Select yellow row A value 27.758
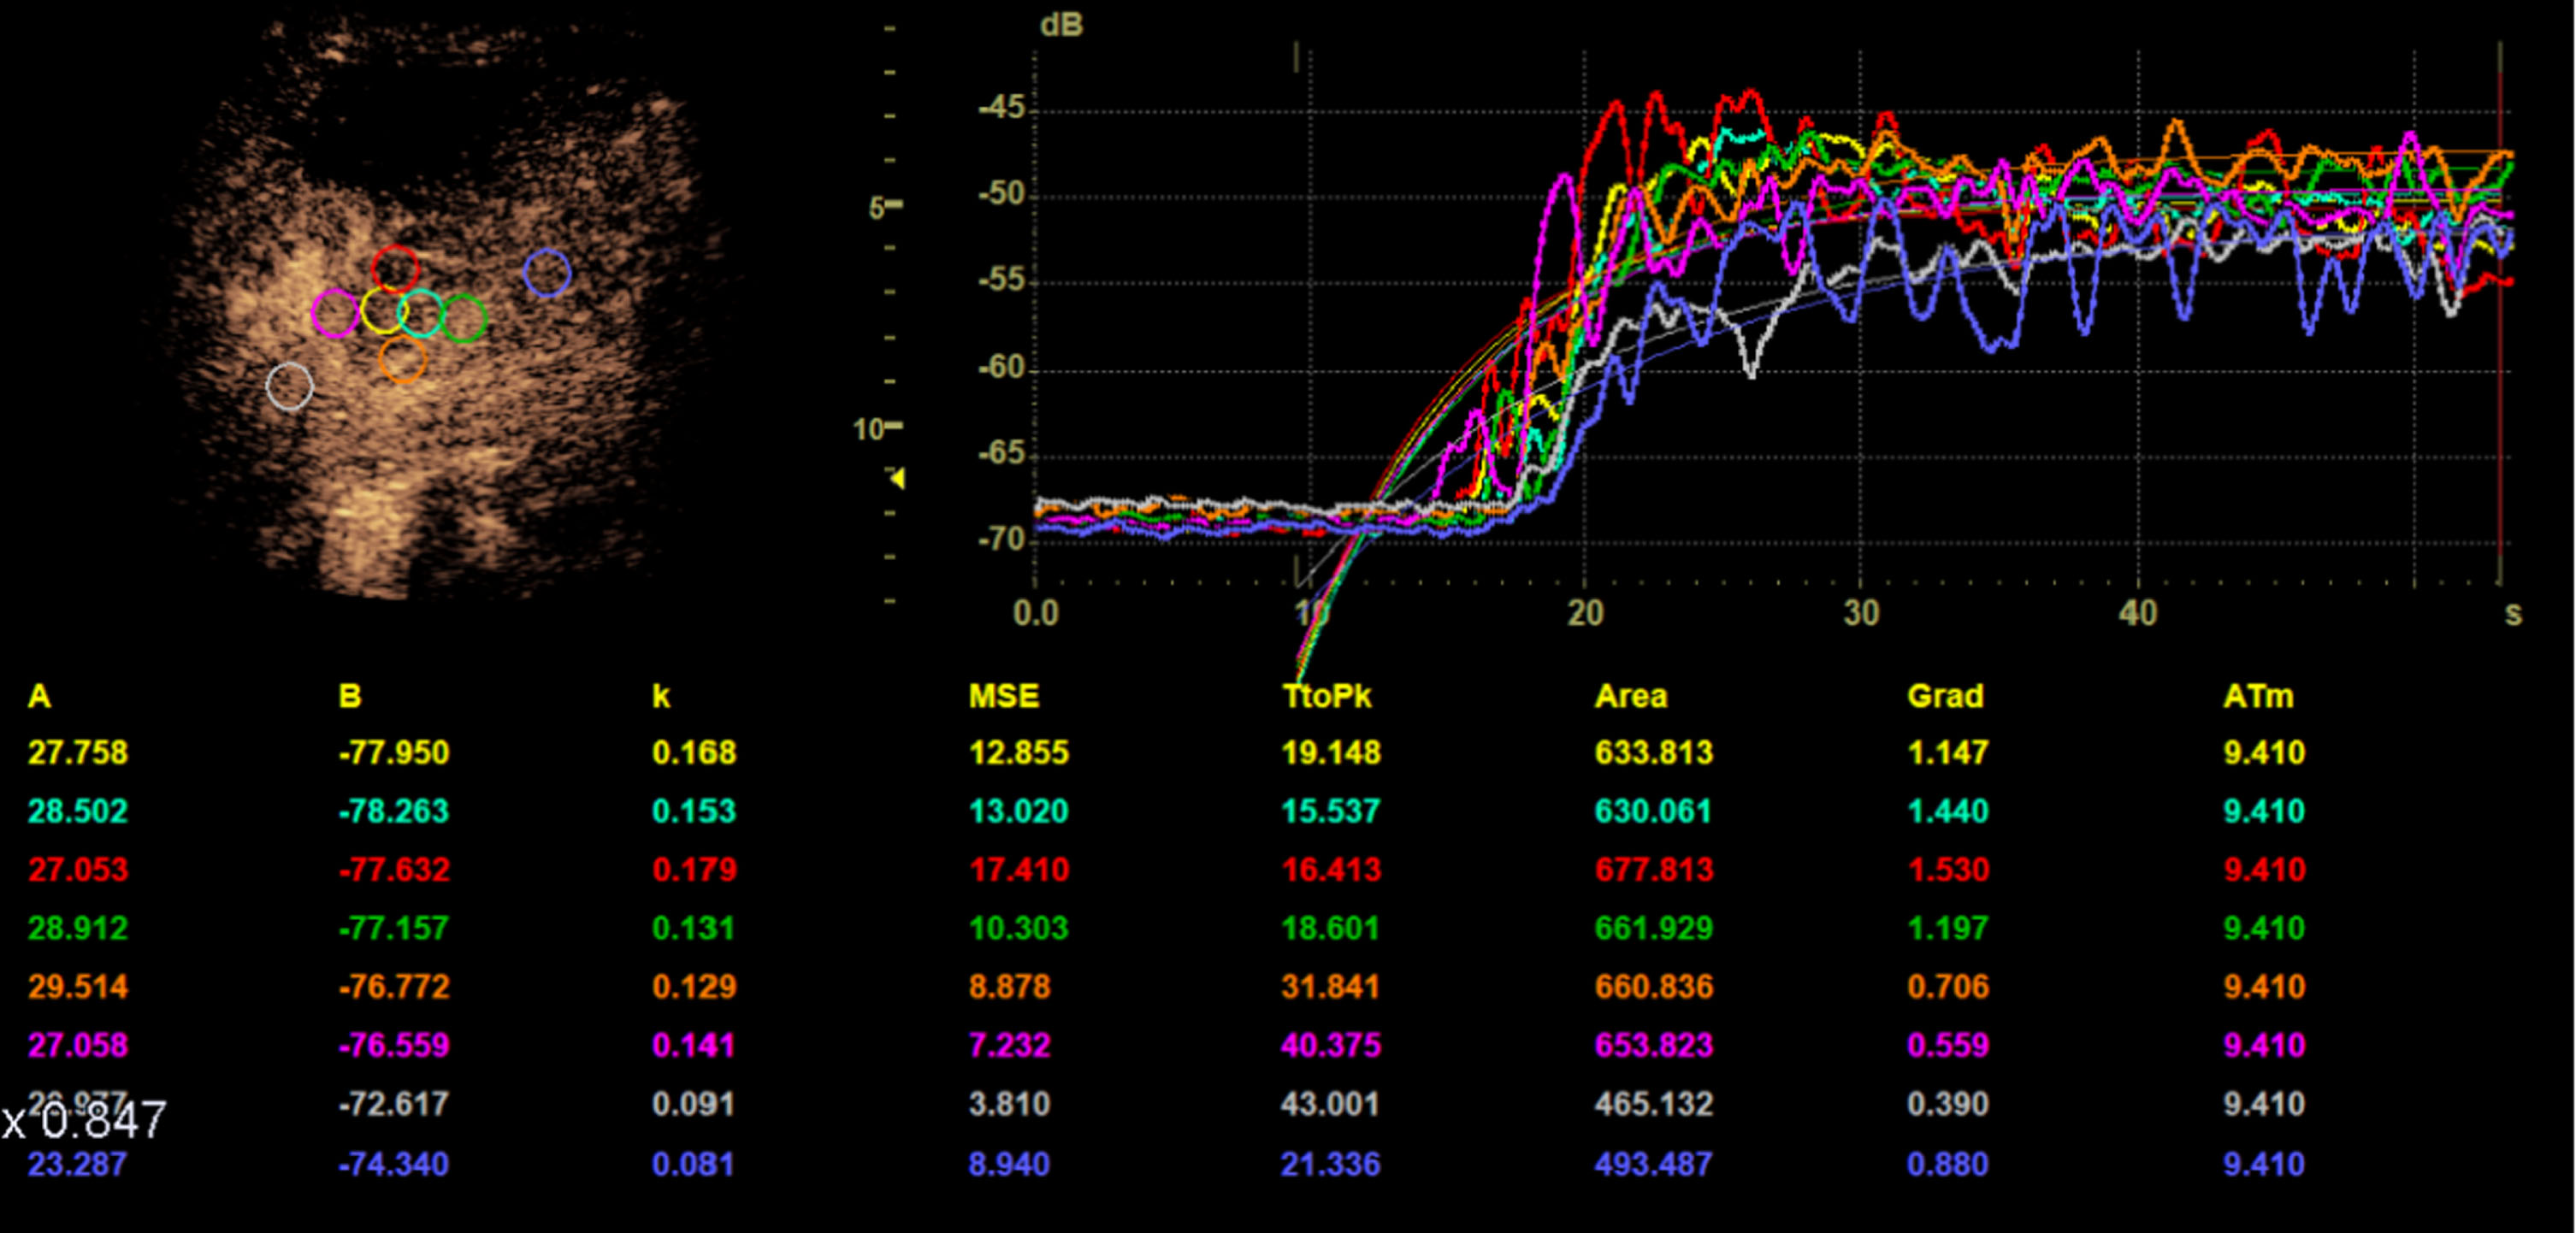2576x1233 pixels. pyautogui.click(x=78, y=752)
